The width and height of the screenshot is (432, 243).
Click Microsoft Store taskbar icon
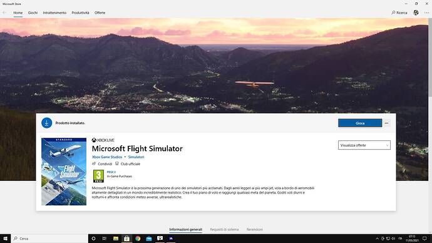click(x=126, y=239)
